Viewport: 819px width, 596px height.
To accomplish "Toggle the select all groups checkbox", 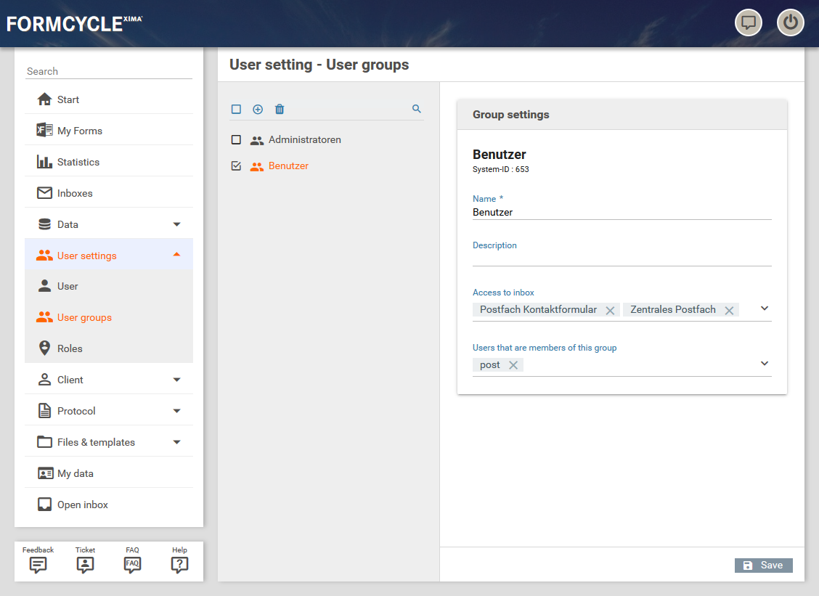I will click(236, 110).
